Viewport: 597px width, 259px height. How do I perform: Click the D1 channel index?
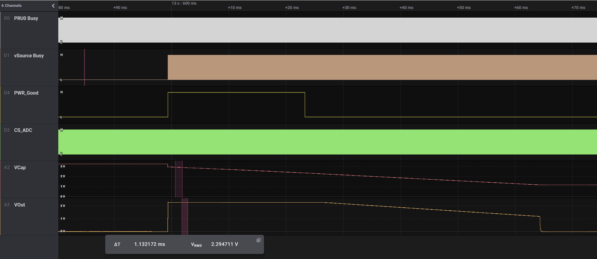click(7, 56)
